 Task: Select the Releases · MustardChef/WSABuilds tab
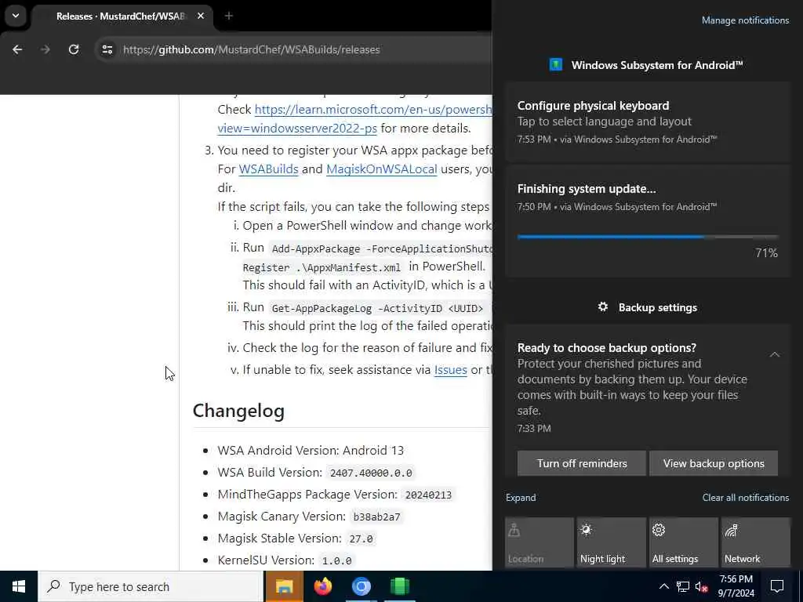tap(121, 16)
